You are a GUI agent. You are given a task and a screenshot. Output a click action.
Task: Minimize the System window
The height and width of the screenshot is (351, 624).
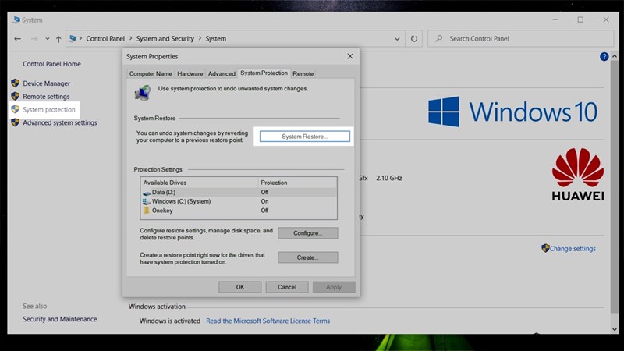tap(555, 19)
